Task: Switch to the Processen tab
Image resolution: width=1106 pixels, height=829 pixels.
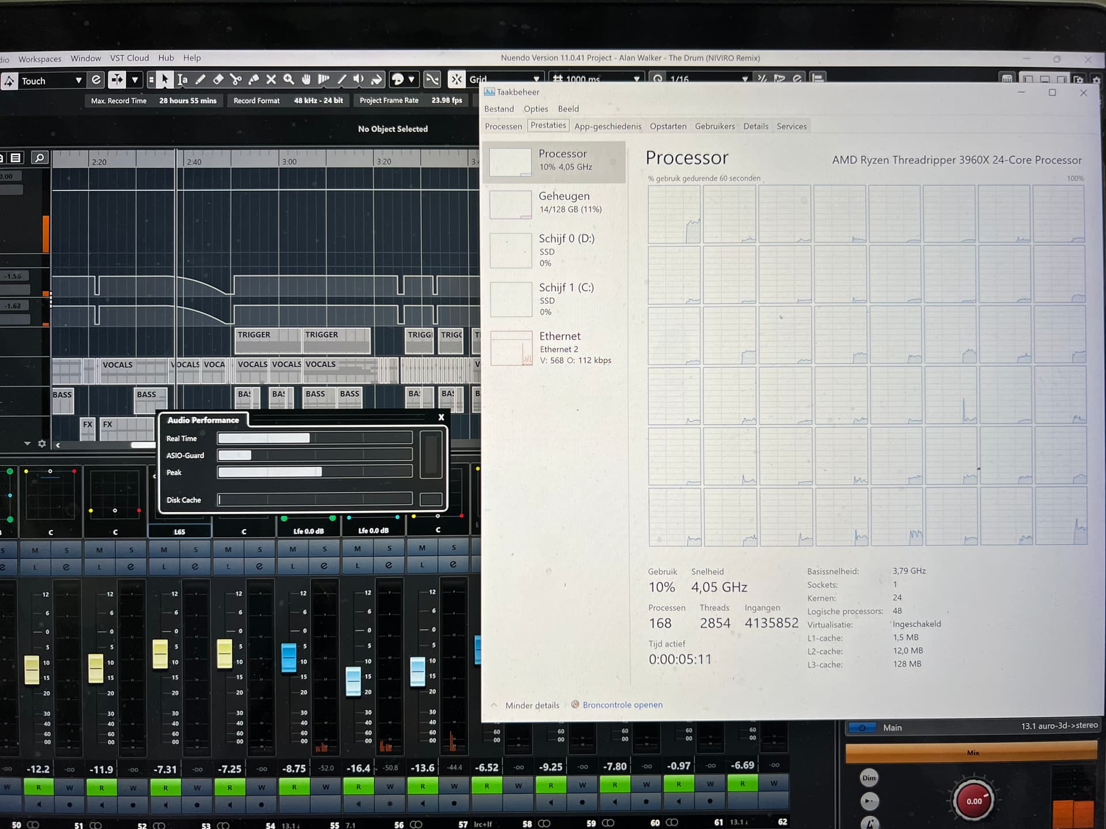Action: (503, 126)
